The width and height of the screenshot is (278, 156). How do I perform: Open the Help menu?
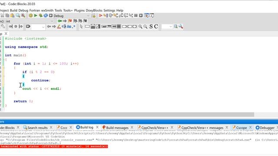click(120, 10)
